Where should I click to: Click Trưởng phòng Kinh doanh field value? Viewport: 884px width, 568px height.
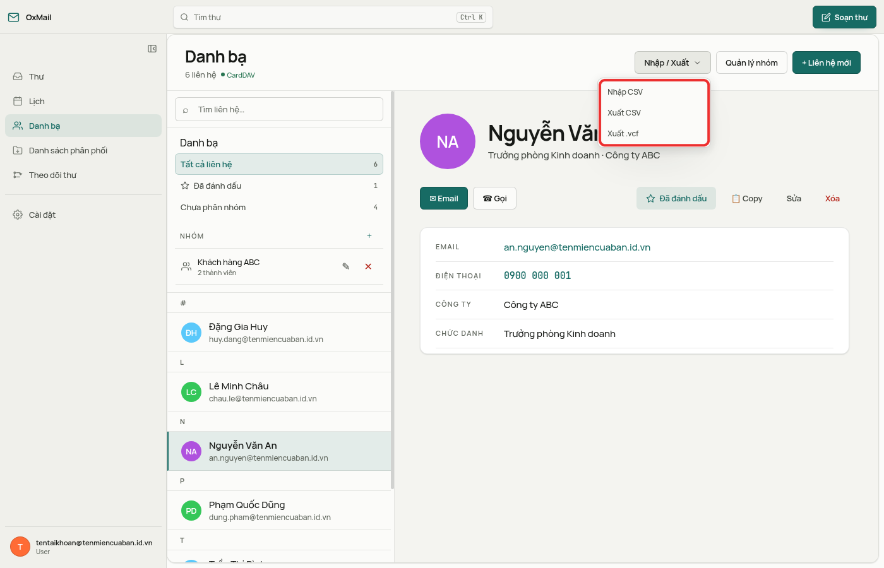tap(559, 334)
